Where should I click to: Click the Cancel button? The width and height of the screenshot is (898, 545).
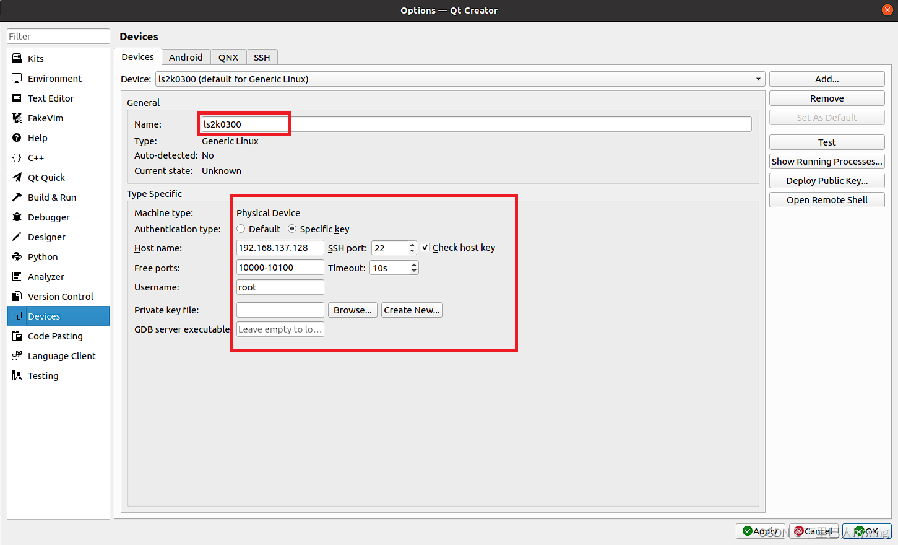coord(814,531)
